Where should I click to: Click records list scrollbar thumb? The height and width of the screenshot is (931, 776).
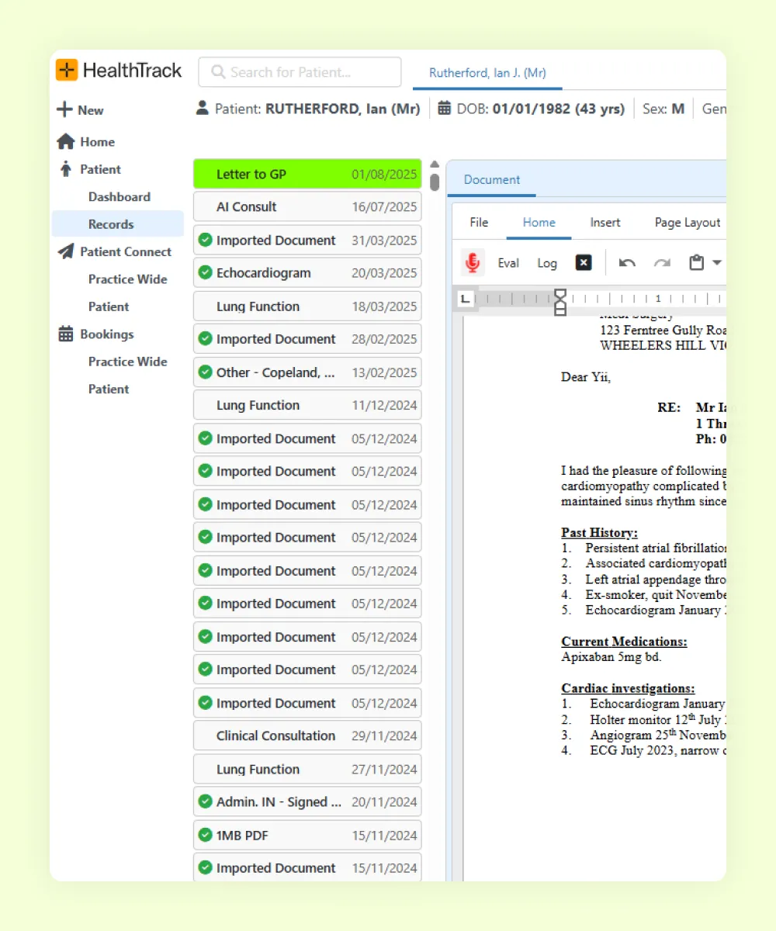pyautogui.click(x=435, y=182)
